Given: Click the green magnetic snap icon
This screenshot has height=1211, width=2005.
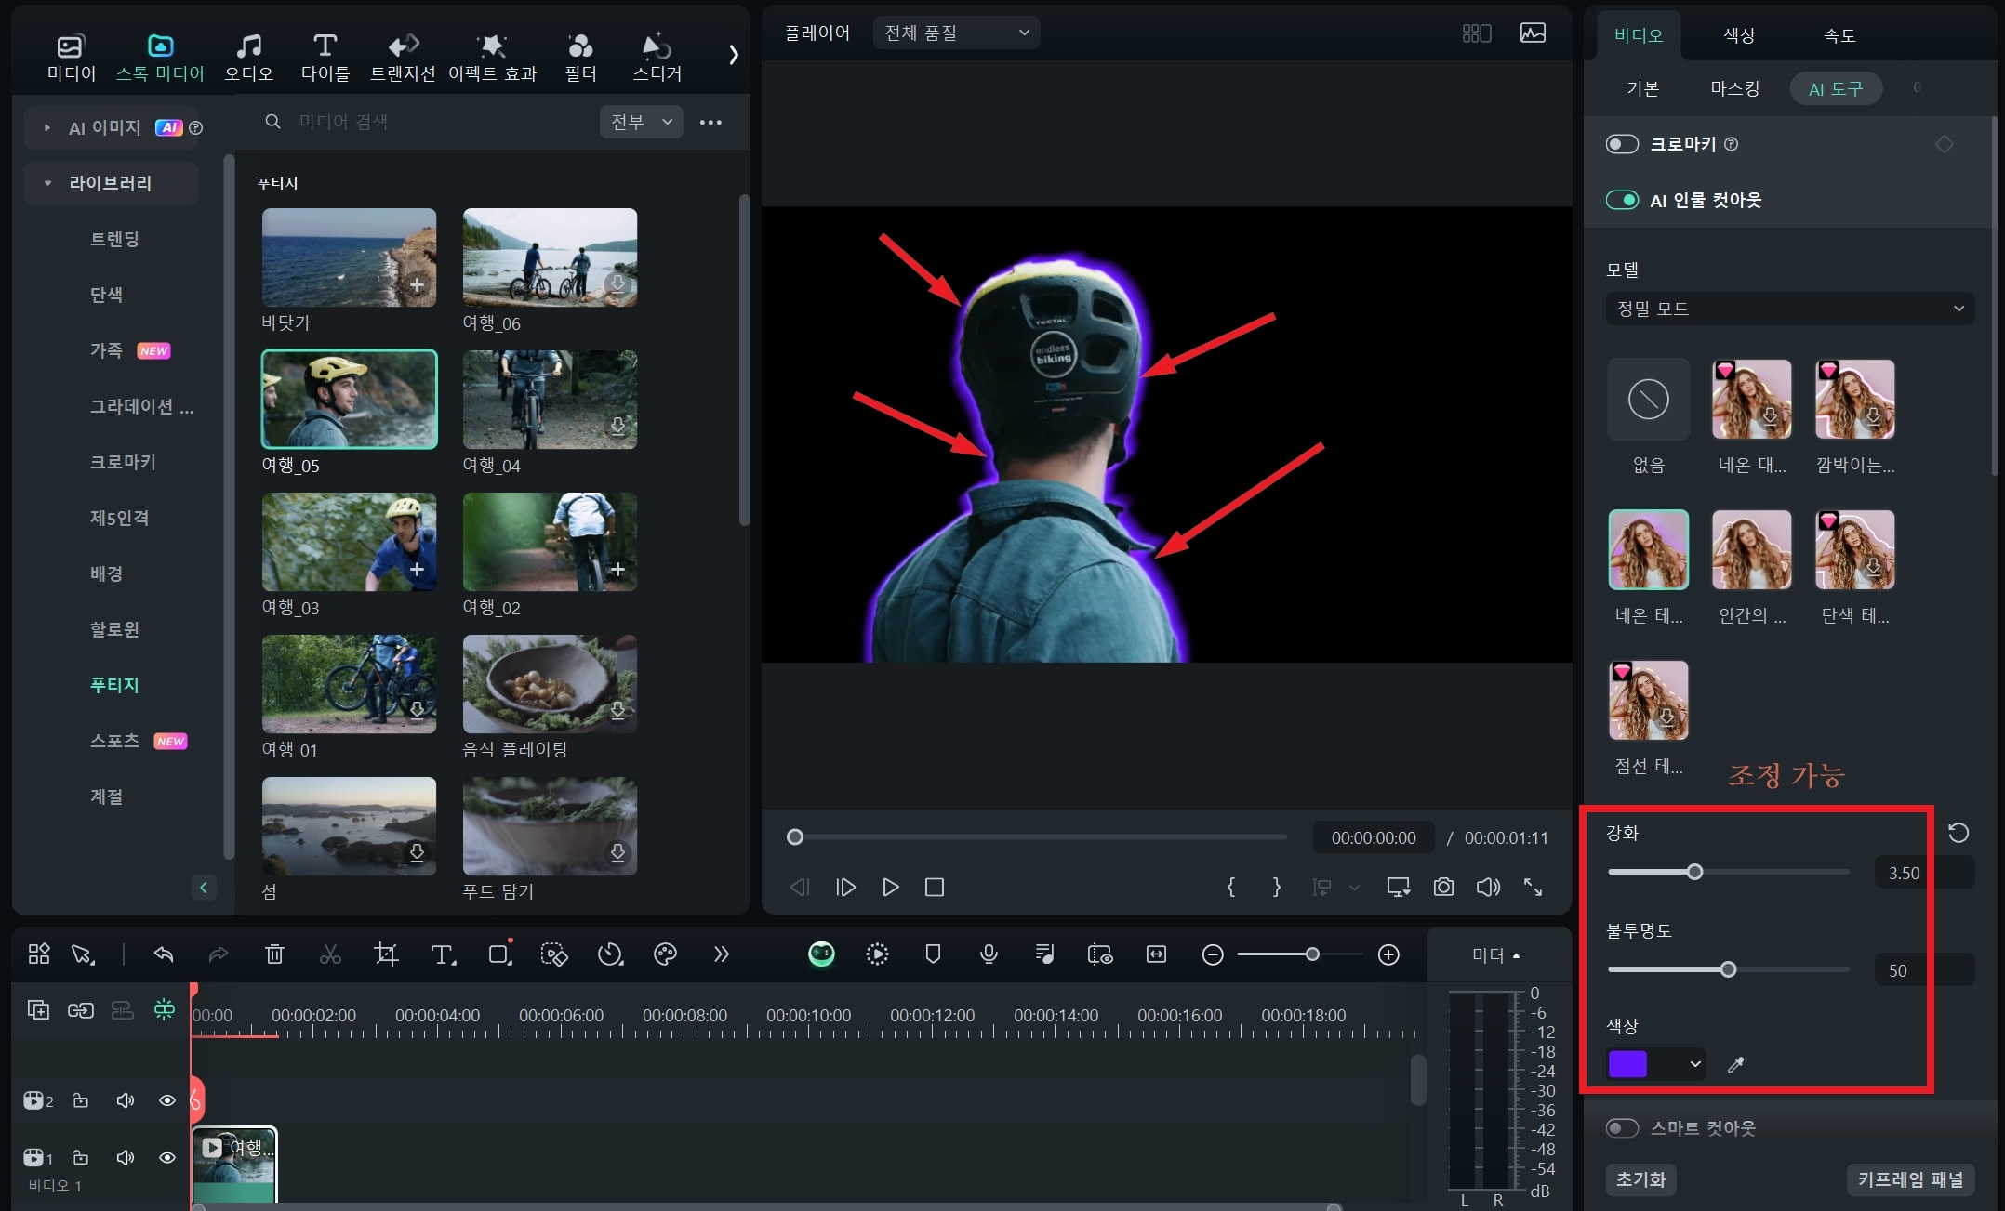Looking at the screenshot, I should (x=165, y=1009).
